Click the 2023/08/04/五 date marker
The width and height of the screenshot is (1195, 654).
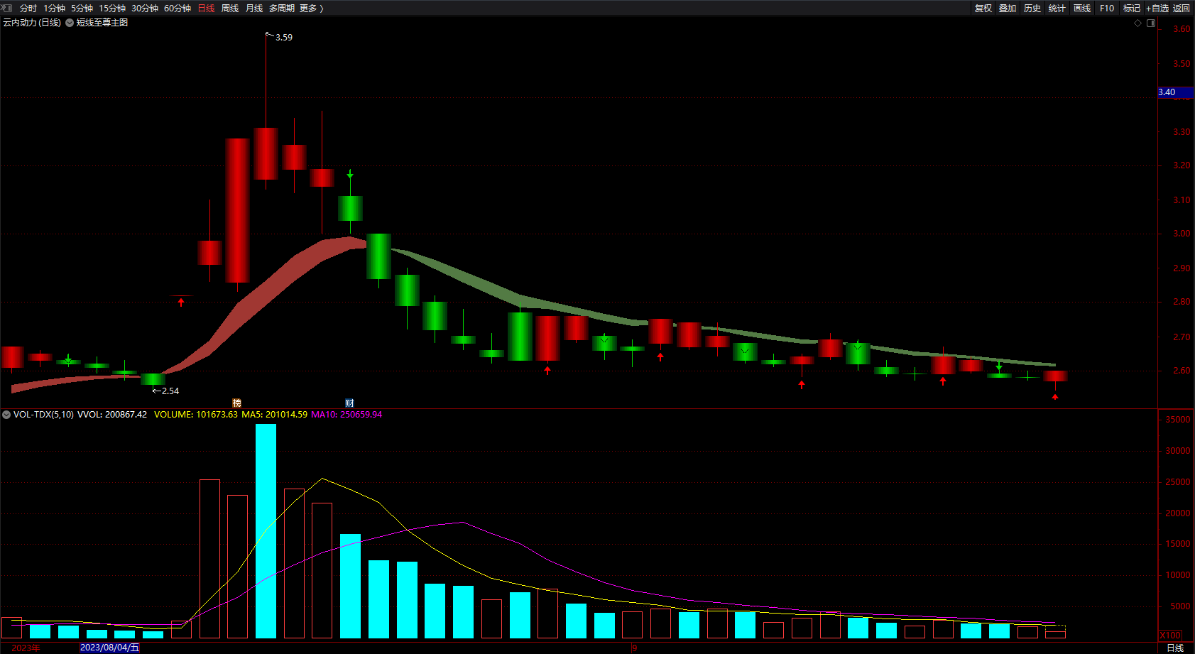point(109,648)
